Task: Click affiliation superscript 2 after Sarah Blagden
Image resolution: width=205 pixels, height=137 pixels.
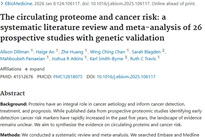Action: pos(163,50)
